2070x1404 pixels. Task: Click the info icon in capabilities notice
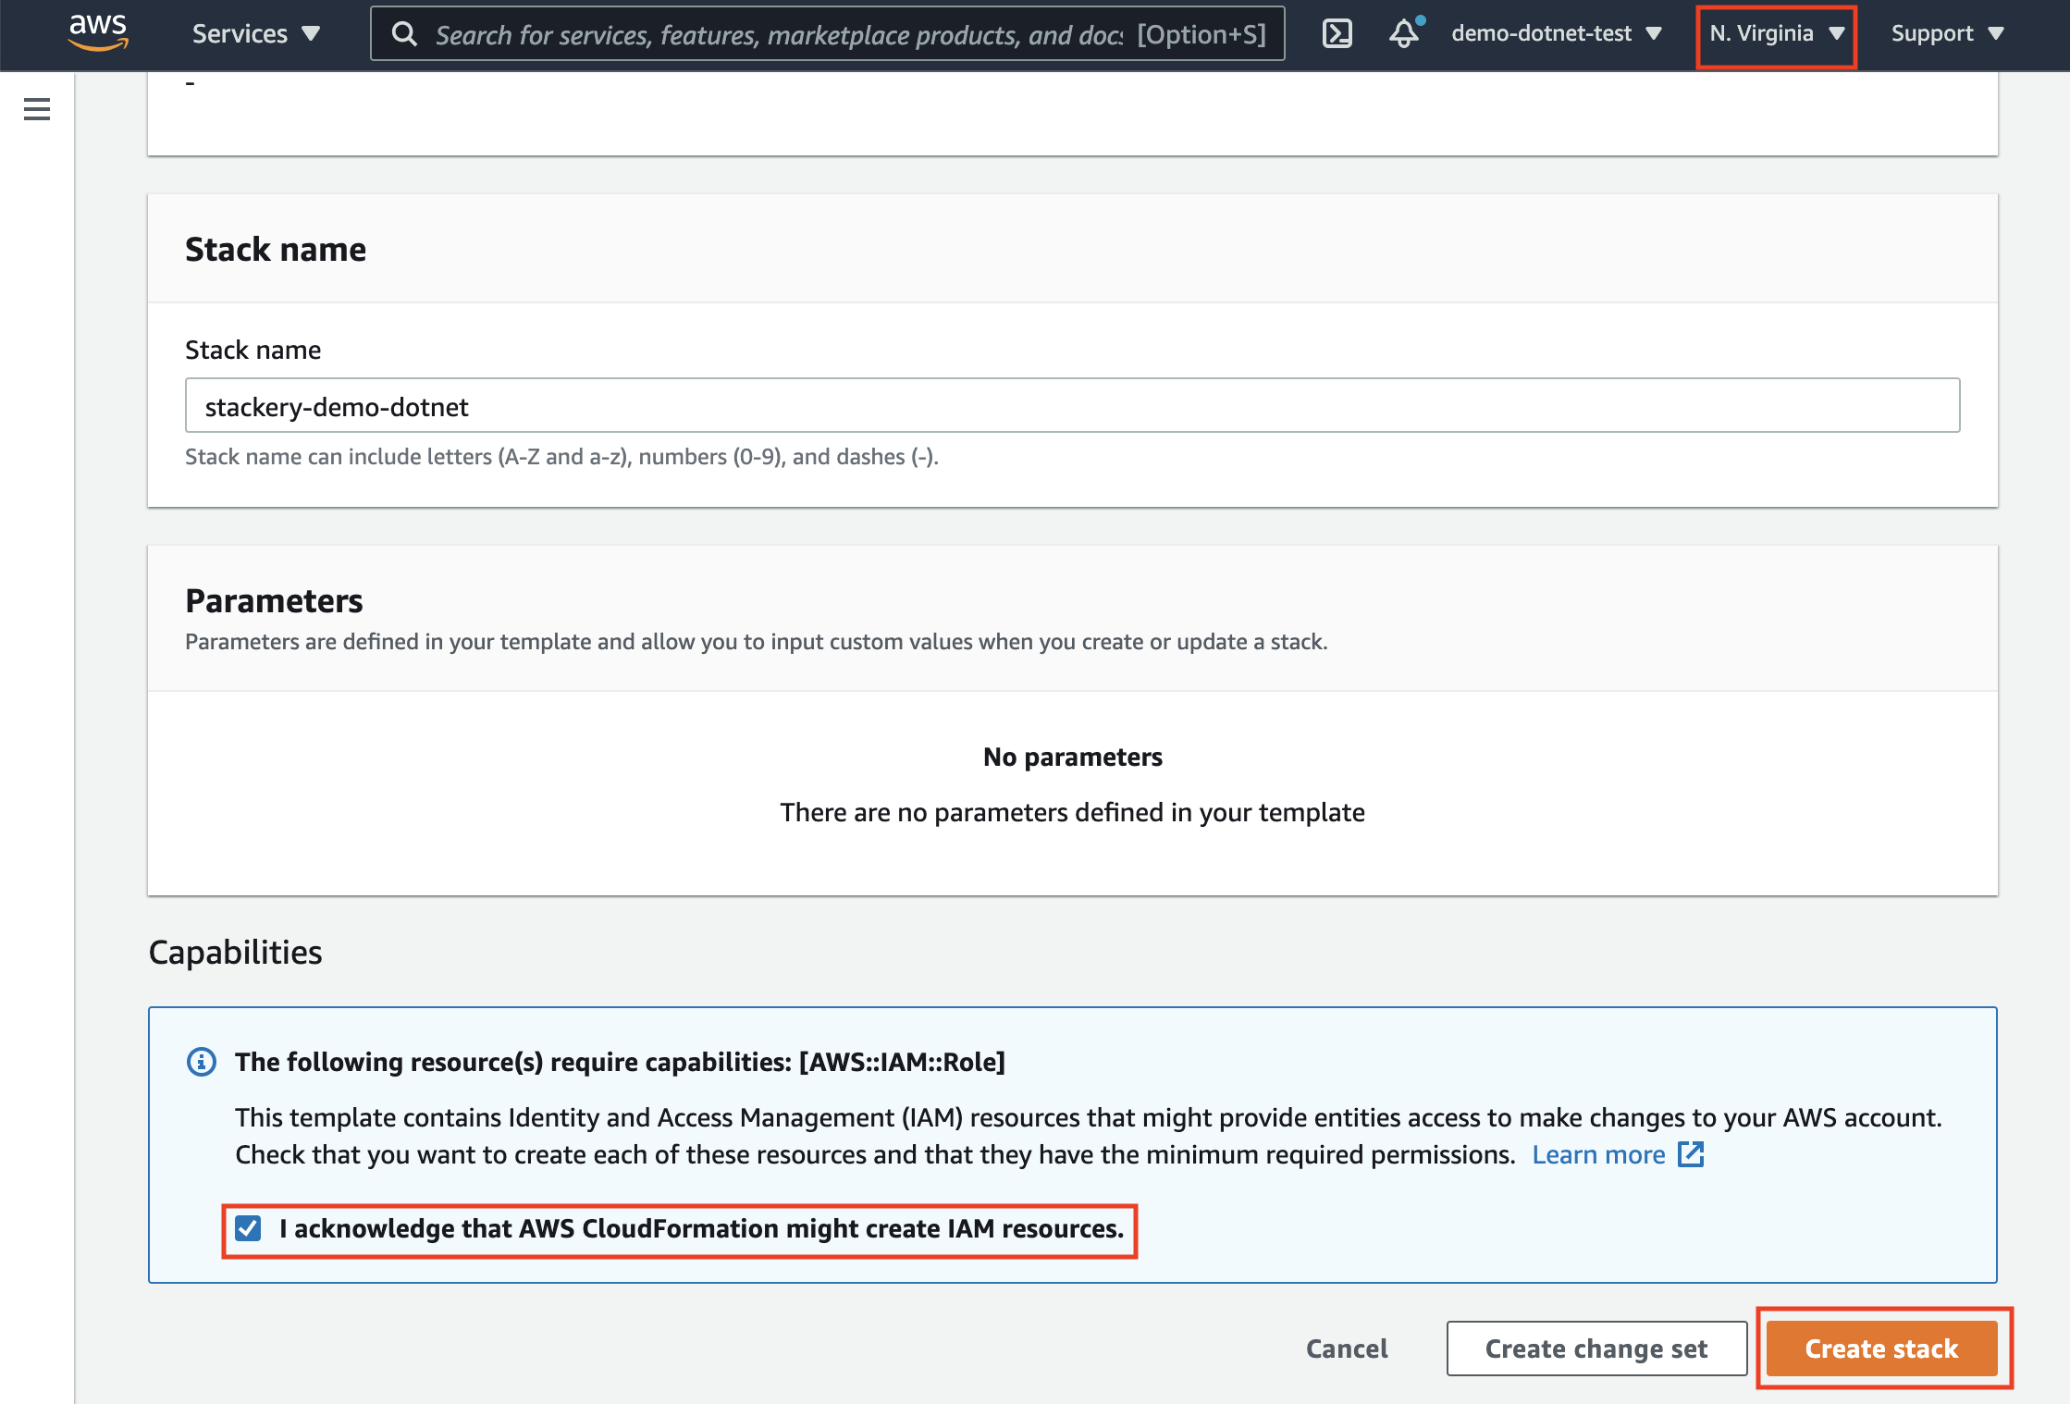pyautogui.click(x=202, y=1062)
